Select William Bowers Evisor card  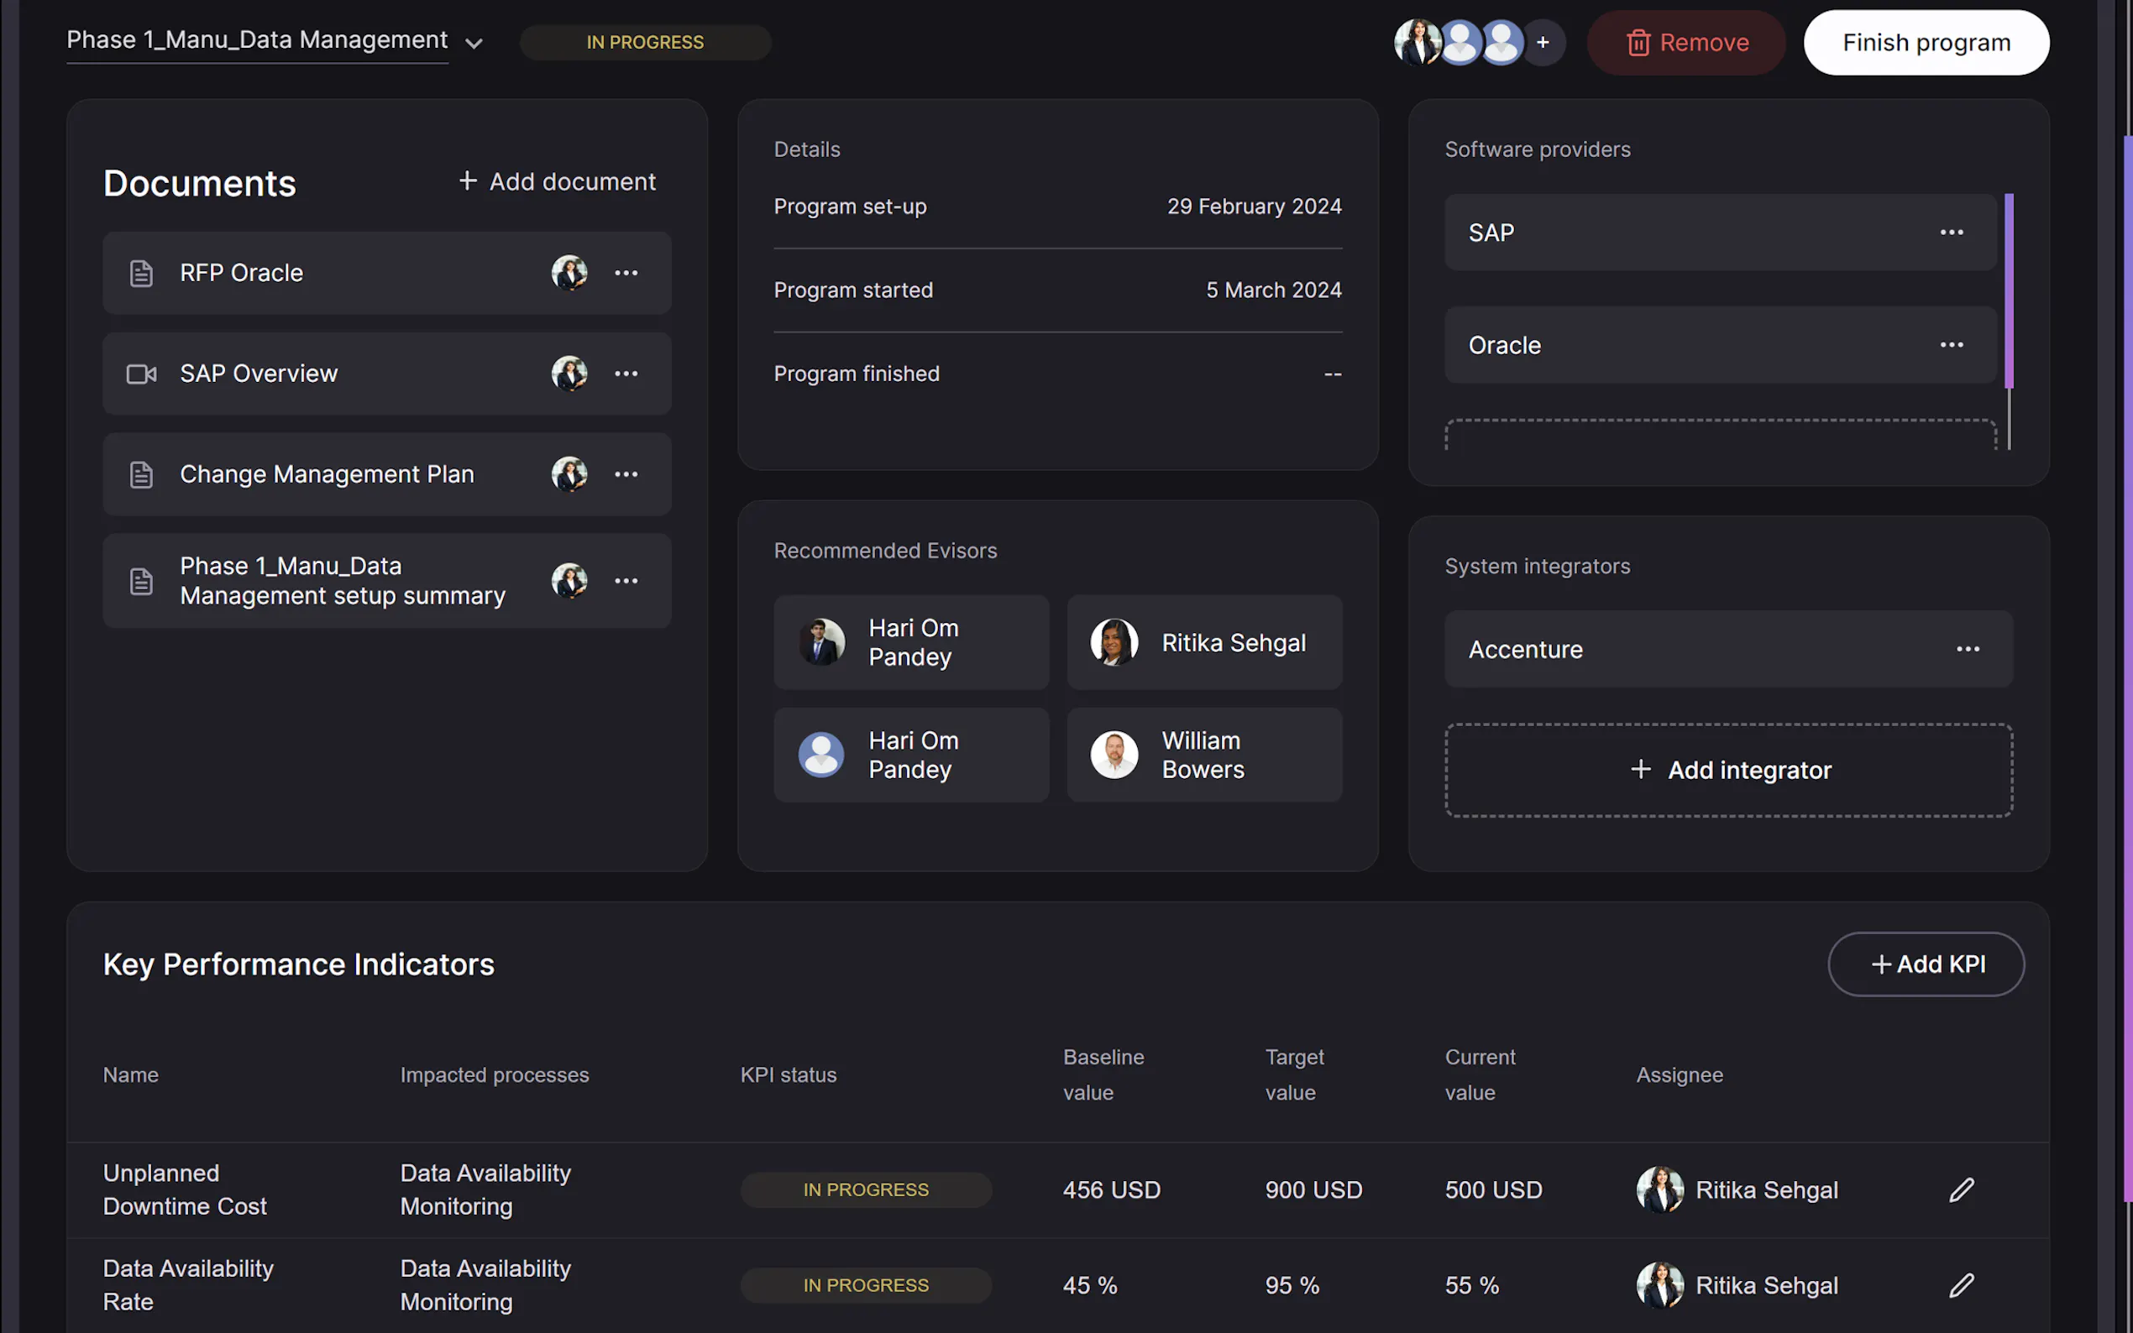point(1203,755)
